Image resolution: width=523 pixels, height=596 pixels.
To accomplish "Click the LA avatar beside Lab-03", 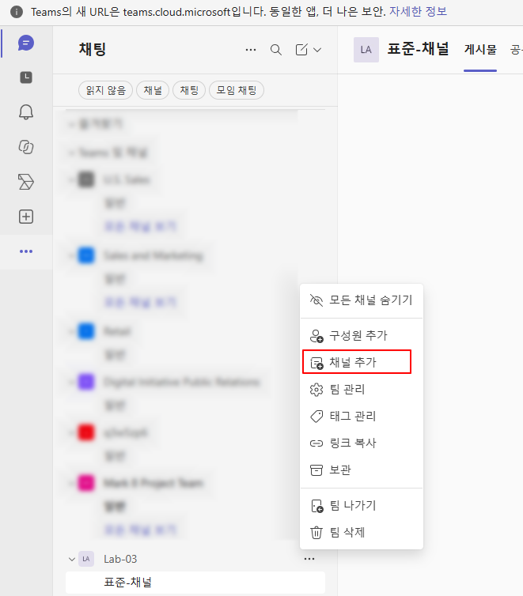I will pyautogui.click(x=86, y=559).
